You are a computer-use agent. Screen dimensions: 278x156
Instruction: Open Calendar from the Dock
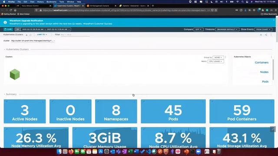[x=89, y=152]
